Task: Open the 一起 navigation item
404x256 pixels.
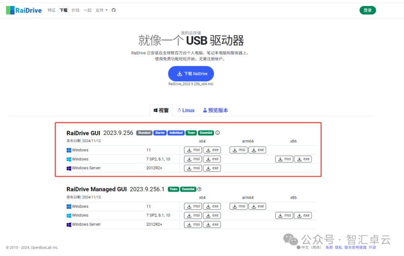Action: (x=88, y=10)
